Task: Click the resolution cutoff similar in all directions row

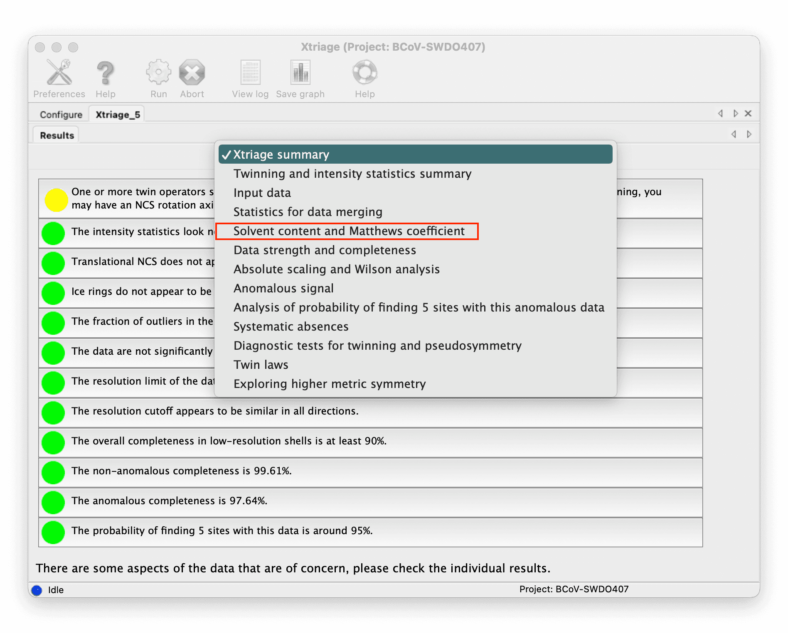Action: click(x=370, y=412)
